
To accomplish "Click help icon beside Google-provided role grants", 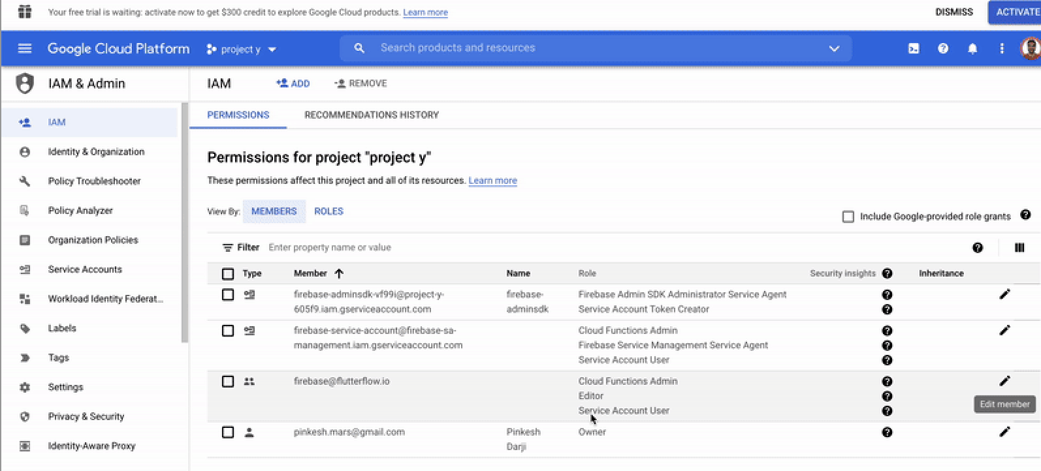I will (1025, 215).
